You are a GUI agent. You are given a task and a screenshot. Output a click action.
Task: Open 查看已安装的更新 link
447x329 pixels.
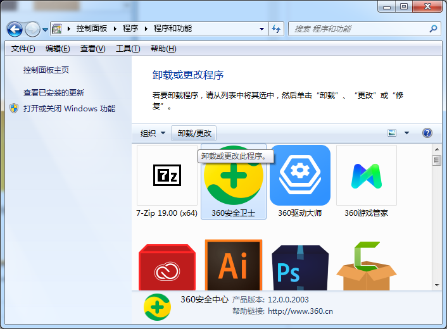53,92
